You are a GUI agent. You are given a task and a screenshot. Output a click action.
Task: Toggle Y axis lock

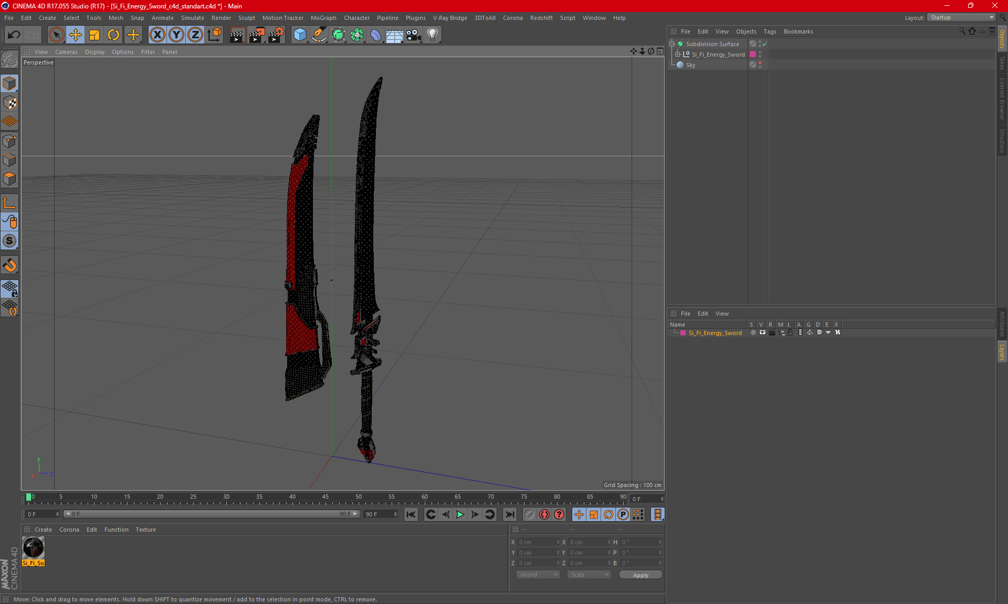(176, 35)
